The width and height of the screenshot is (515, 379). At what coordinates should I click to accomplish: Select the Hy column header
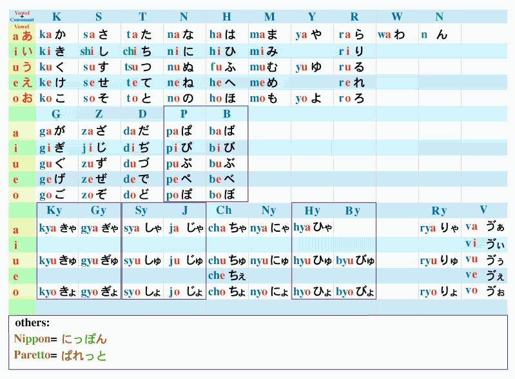tap(313, 210)
